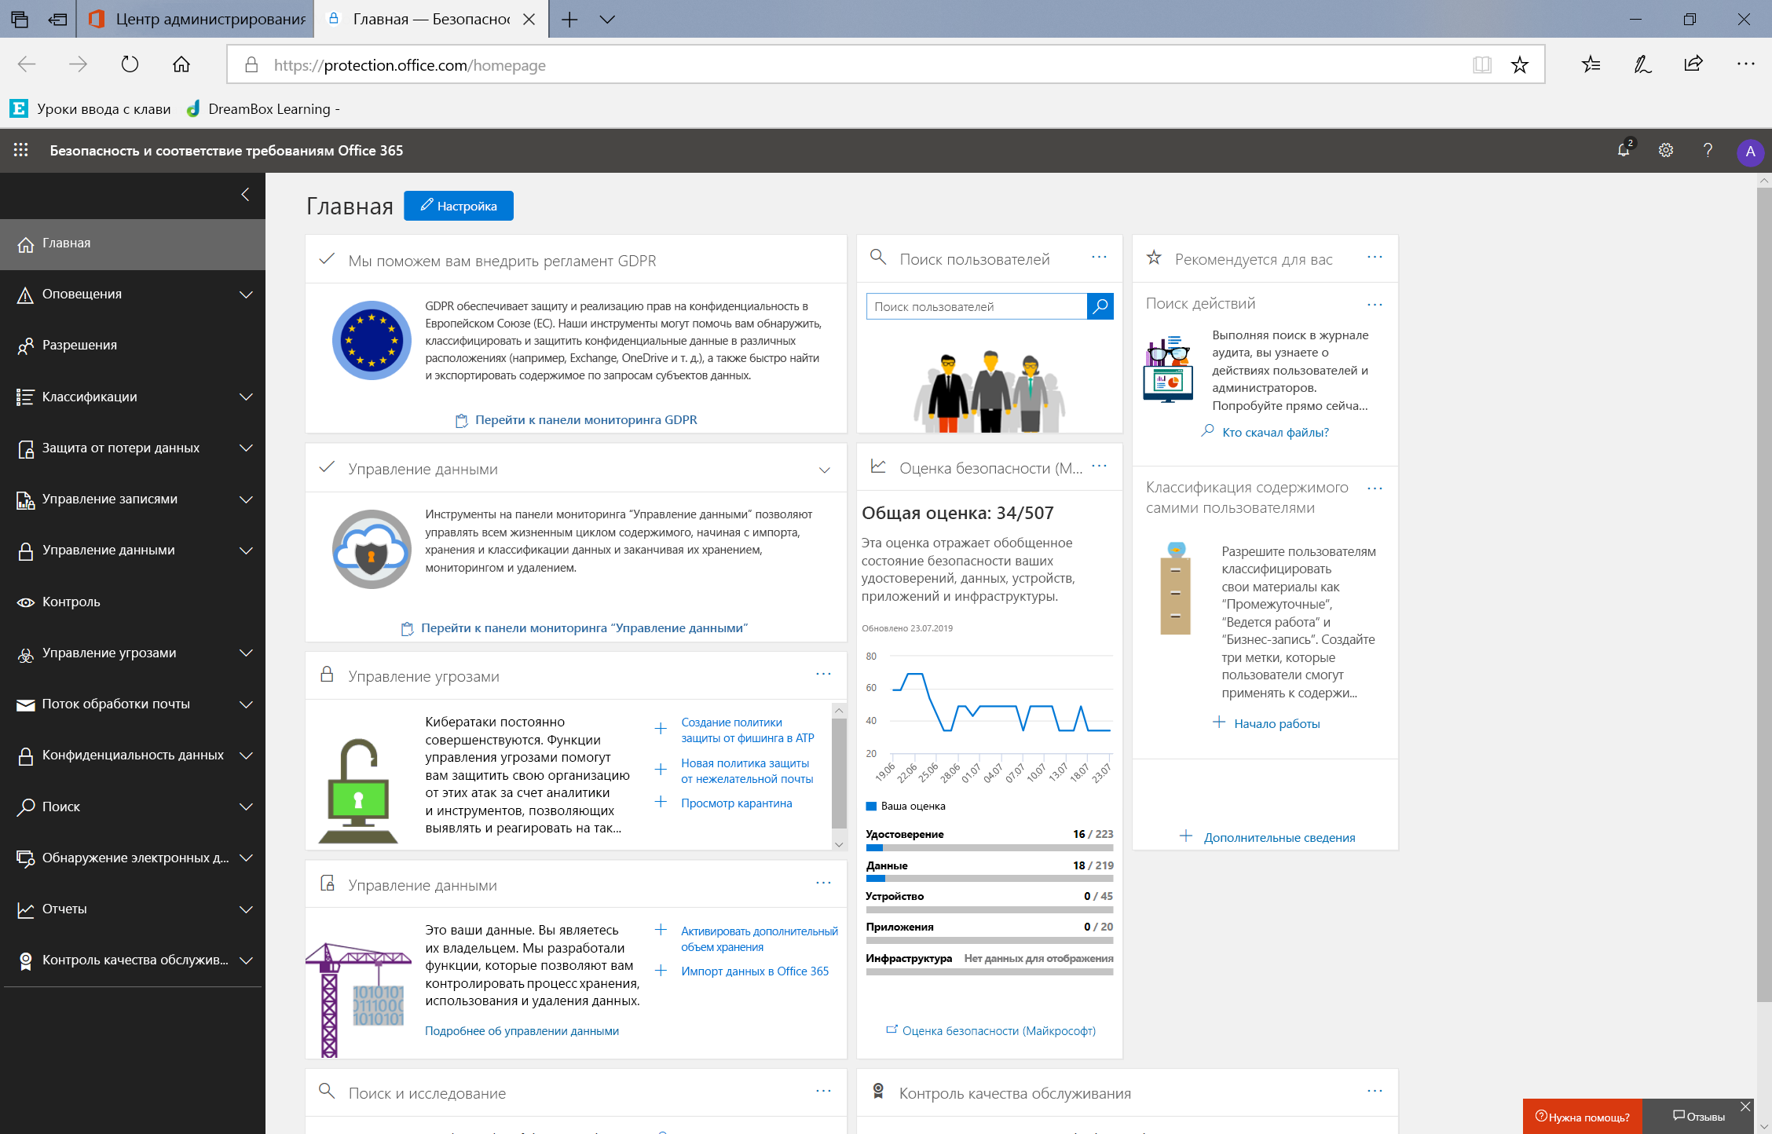Click Начало работы link
Screen dimensions: 1772x1134
pyautogui.click(x=1276, y=724)
